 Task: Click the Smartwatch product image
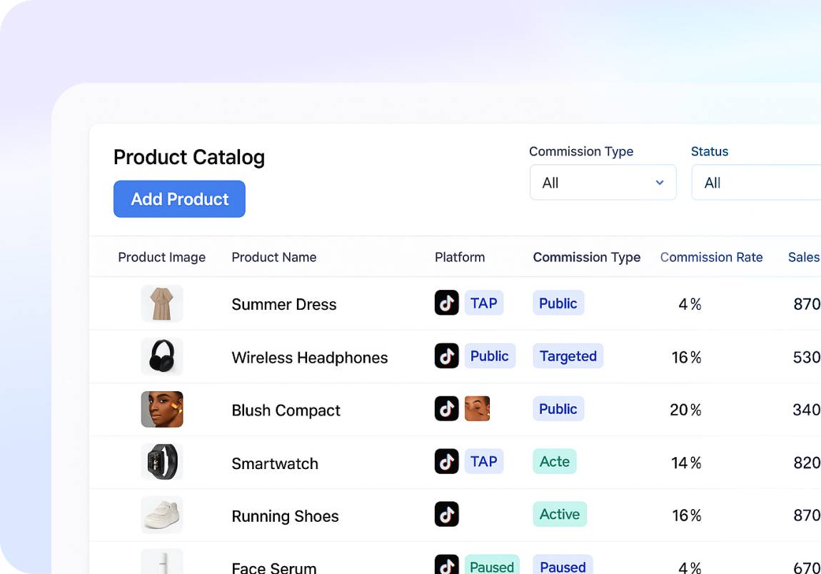pos(162,462)
